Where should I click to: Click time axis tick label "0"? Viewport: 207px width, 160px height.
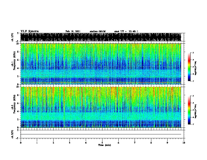coord(21,143)
